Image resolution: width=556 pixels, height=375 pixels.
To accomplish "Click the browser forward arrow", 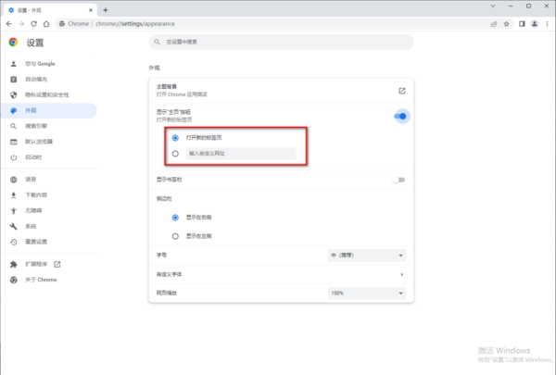I will point(21,24).
